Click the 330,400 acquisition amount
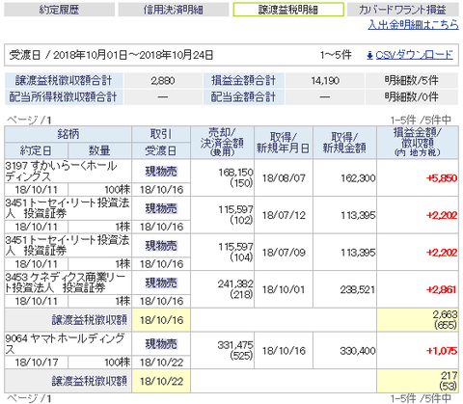The image size is (463, 404). (358, 351)
